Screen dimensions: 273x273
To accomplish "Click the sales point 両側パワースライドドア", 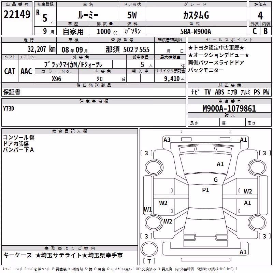I will pos(216,63).
